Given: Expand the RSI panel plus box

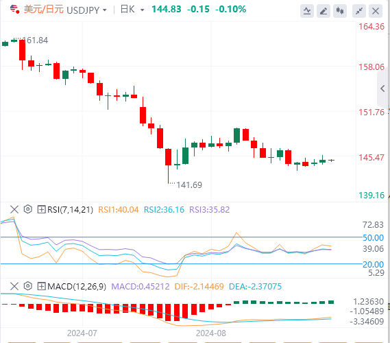Looking at the screenshot, I should [41, 209].
